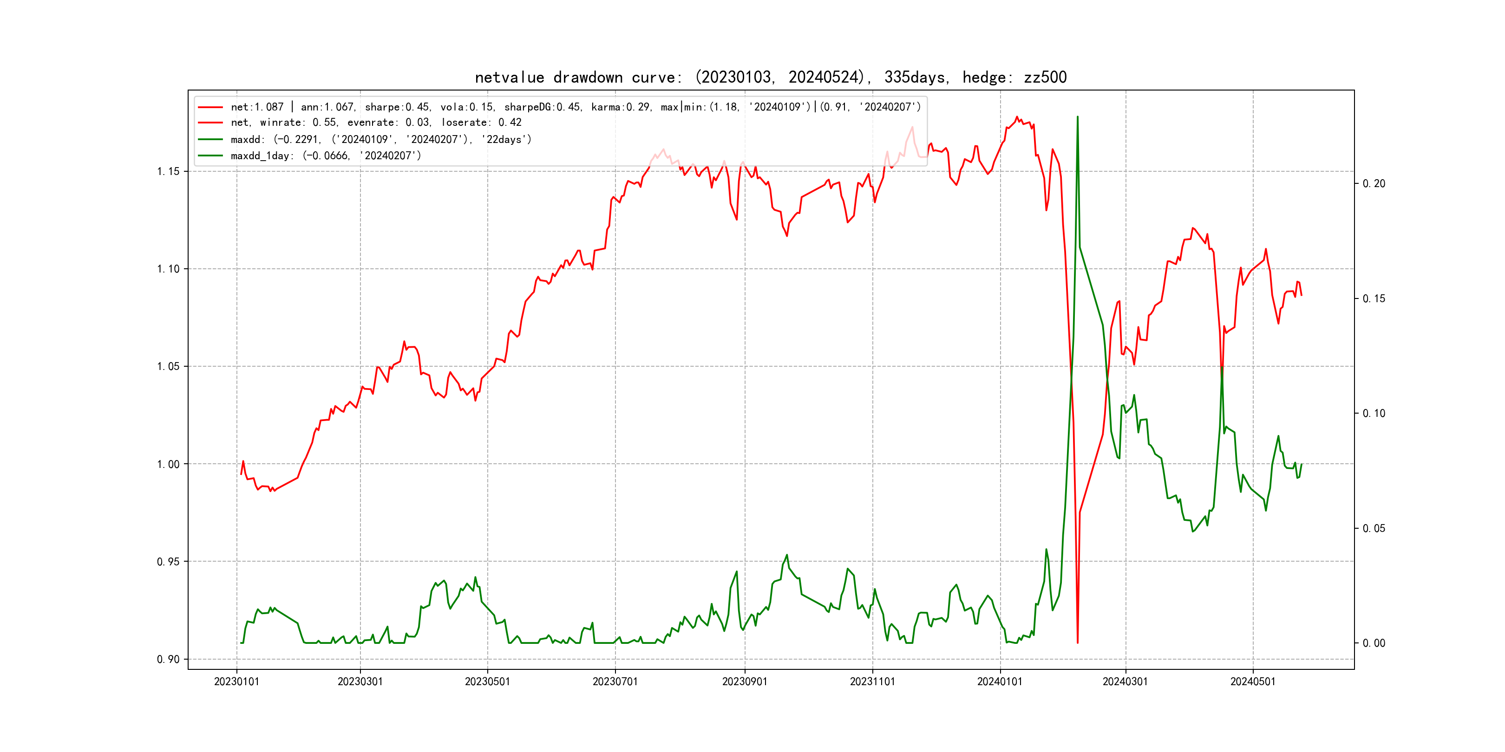Screen dimensions: 1505x752
Task: Click the 20230501 x-axis date label
Action: [487, 681]
